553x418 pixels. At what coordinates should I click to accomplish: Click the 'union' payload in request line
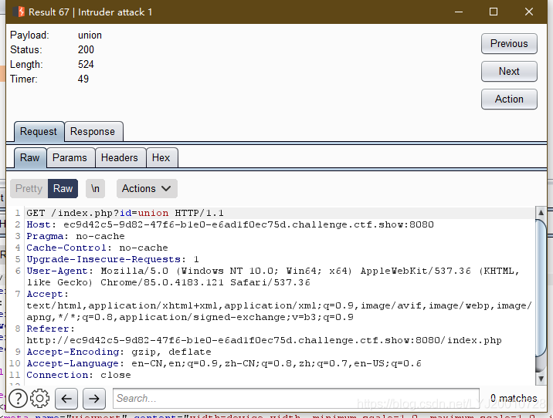click(x=153, y=213)
